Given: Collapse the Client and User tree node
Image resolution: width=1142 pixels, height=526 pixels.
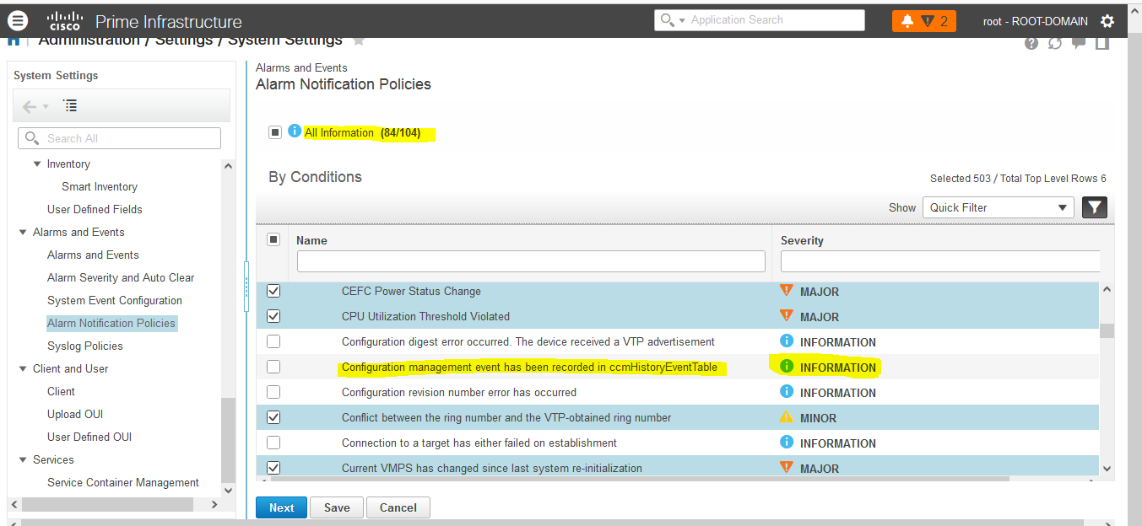Looking at the screenshot, I should coord(23,368).
